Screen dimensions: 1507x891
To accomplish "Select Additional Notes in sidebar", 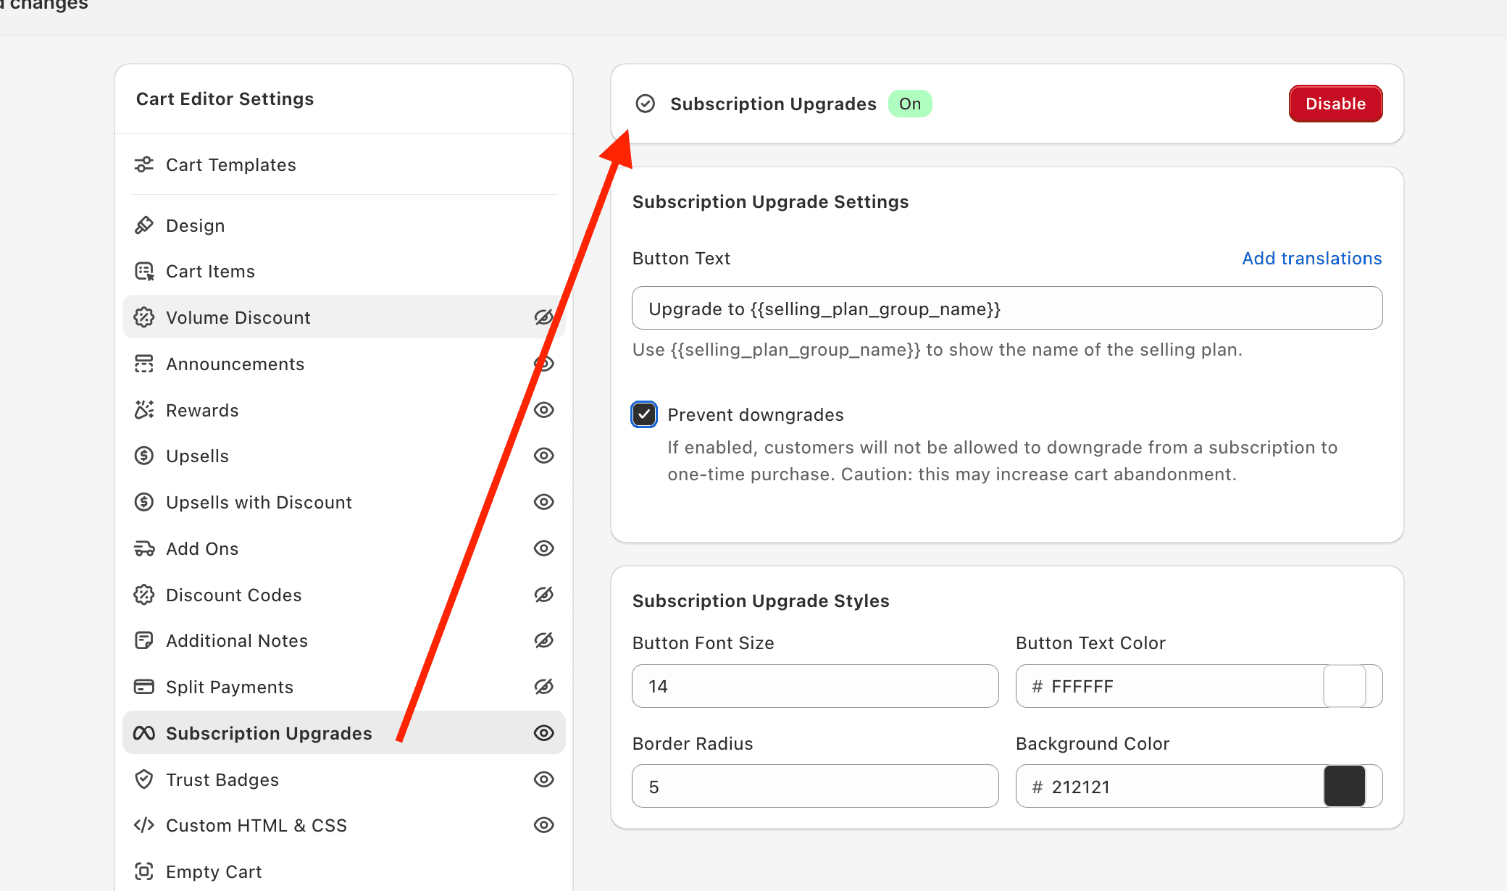I will tap(344, 640).
